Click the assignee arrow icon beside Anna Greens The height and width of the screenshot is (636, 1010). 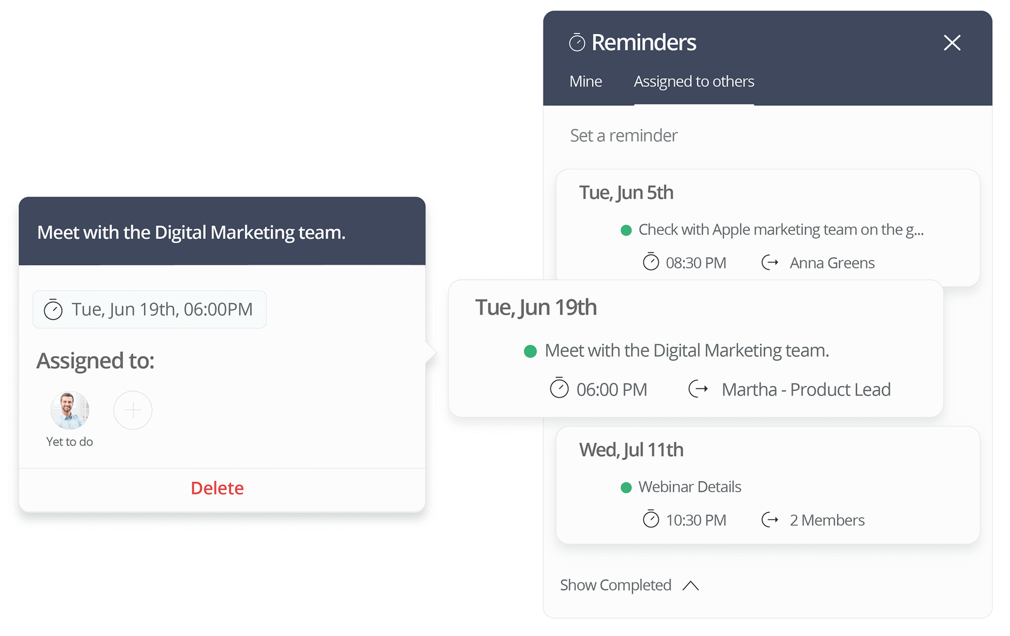coord(769,262)
